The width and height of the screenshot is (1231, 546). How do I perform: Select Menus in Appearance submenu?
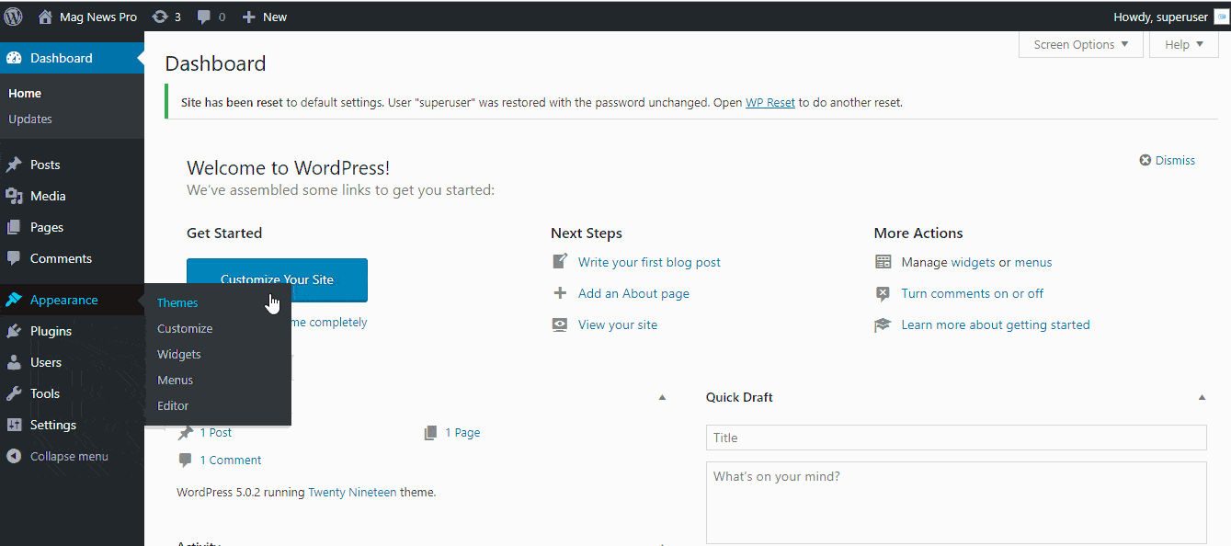[x=176, y=380]
